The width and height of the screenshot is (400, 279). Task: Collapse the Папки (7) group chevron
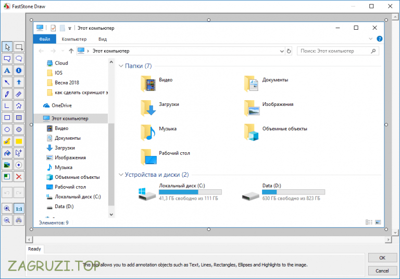pos(121,66)
